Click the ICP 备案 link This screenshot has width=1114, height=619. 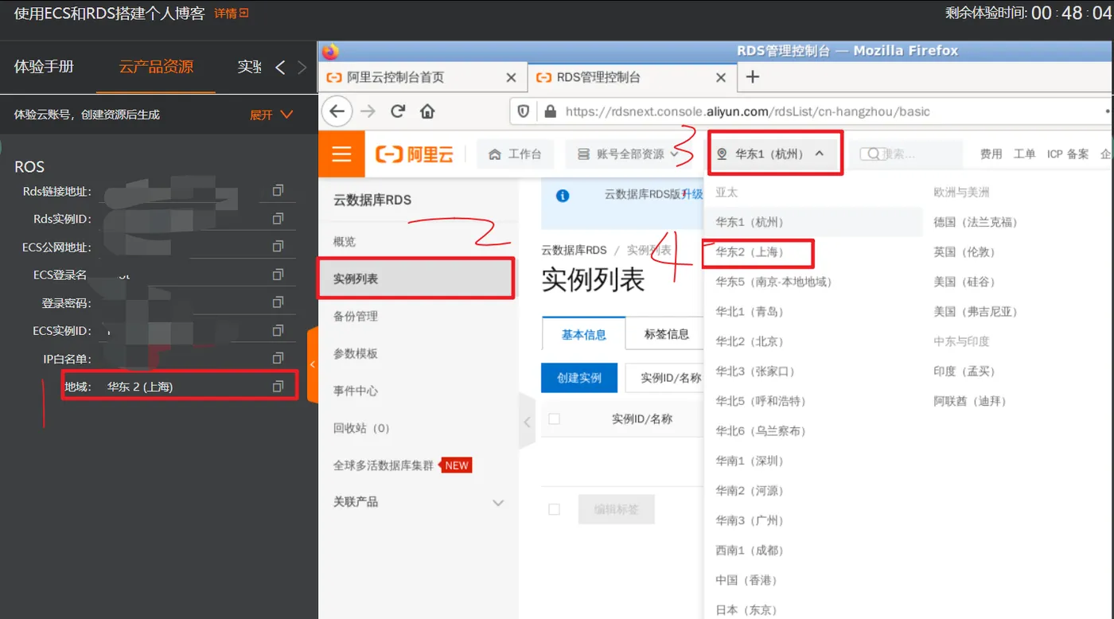click(x=1067, y=154)
